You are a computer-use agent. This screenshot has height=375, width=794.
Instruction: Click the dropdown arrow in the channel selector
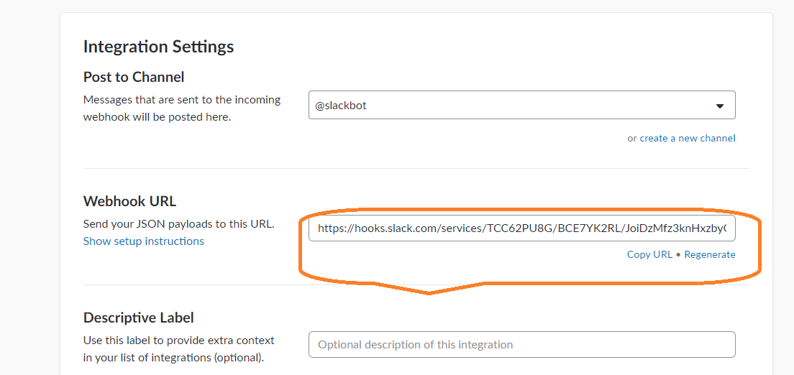point(720,106)
